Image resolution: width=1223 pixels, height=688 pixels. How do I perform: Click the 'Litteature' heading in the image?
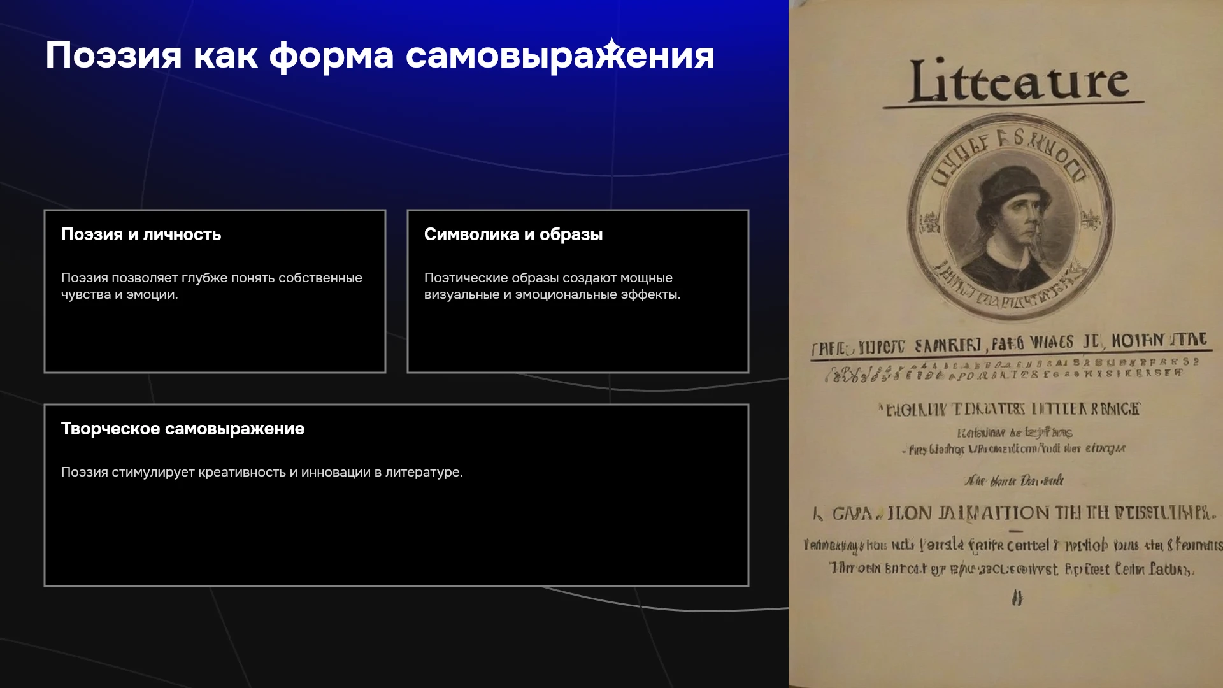(1018, 82)
